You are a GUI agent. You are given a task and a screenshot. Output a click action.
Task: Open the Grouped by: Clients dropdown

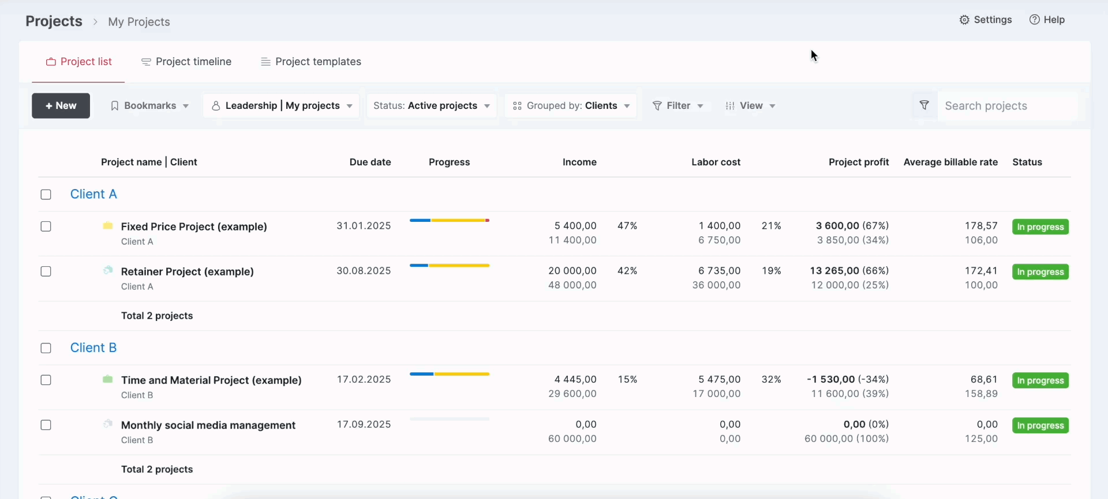(571, 106)
